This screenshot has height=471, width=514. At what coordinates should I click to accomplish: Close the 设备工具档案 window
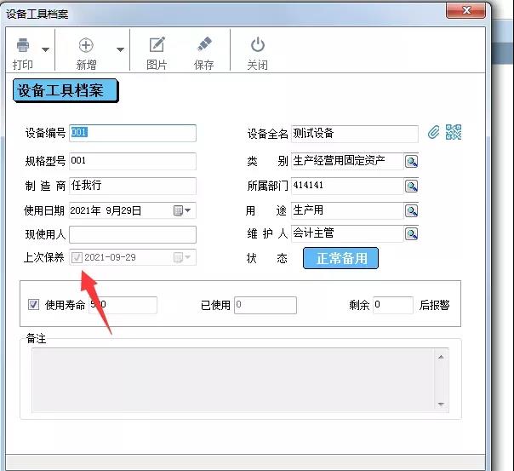click(x=465, y=10)
